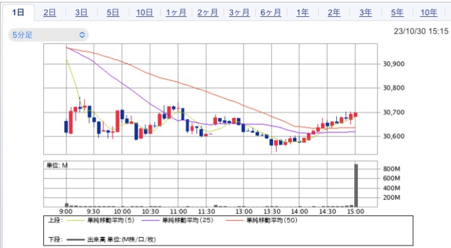This screenshot has height=248, width=451.
Task: Switch to the 2日 period tab
Action: 49,13
